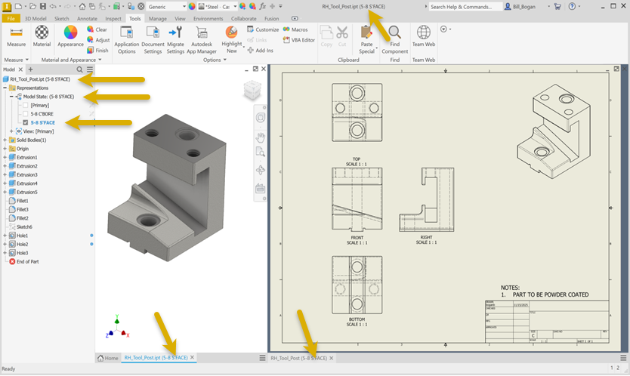
Task: Expand the Origin folder
Action: [5, 149]
